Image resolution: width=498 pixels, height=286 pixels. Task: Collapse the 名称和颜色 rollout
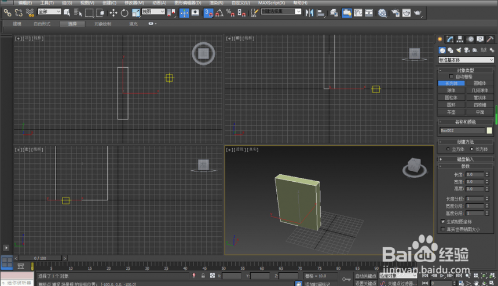coord(466,122)
